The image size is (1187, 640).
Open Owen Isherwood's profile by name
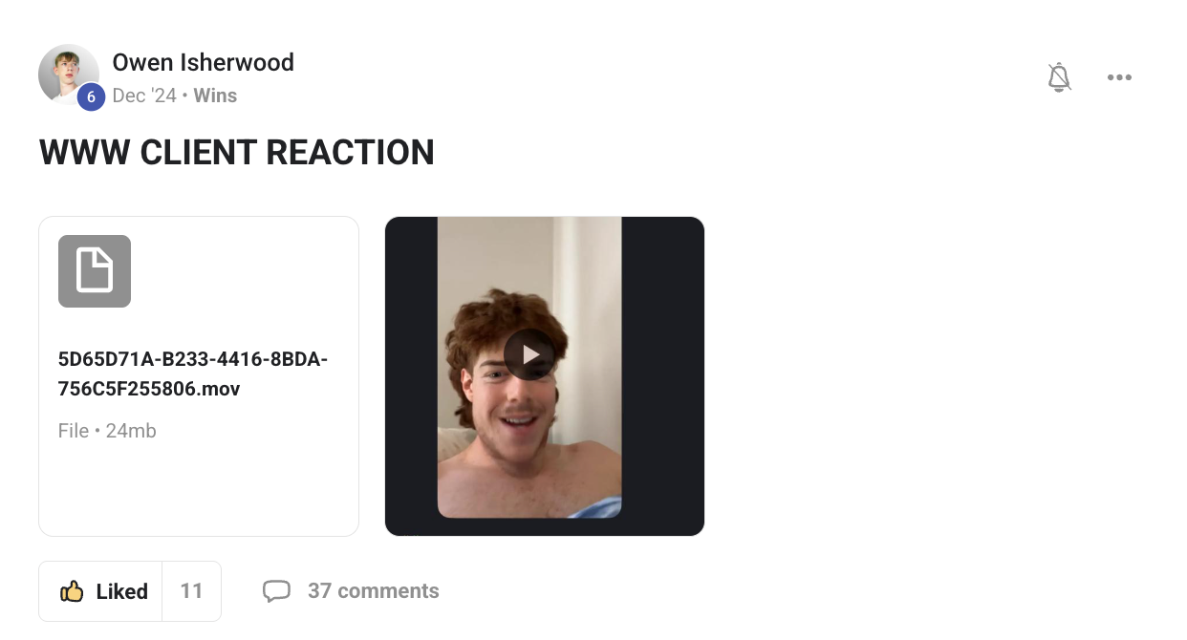[x=204, y=63]
